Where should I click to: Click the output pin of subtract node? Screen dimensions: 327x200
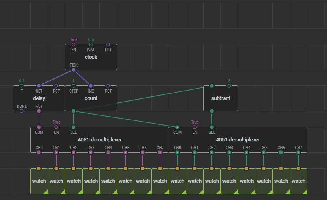[x=212, y=111]
